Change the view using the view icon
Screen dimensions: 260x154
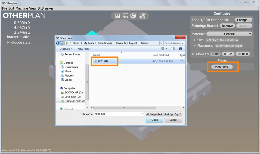point(162,49)
